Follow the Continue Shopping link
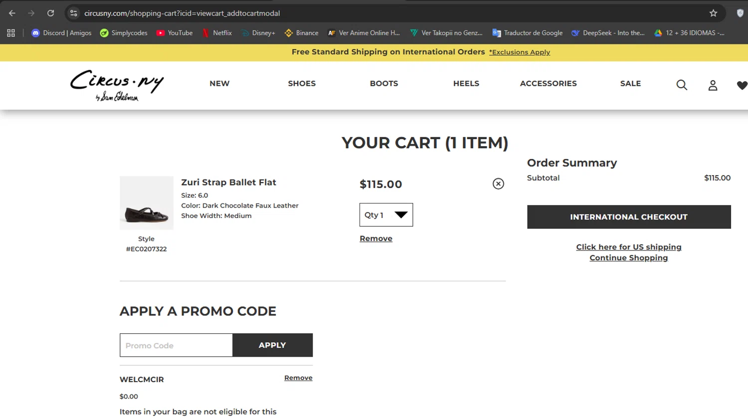Image resolution: width=748 pixels, height=418 pixels. pos(628,258)
